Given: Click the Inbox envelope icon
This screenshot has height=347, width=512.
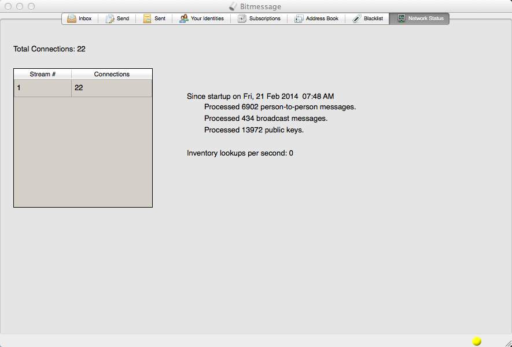Looking at the screenshot, I should [x=72, y=19].
